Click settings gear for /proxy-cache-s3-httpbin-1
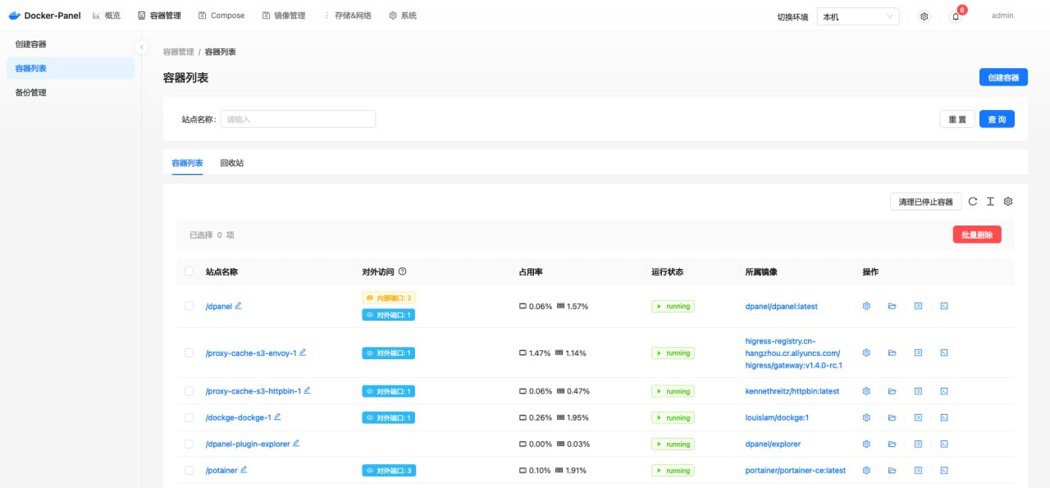The height and width of the screenshot is (488, 1050). 865,391
